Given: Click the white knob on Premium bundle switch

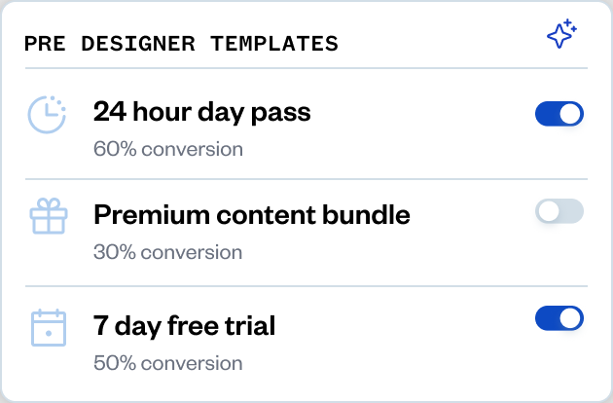Looking at the screenshot, I should [x=549, y=211].
